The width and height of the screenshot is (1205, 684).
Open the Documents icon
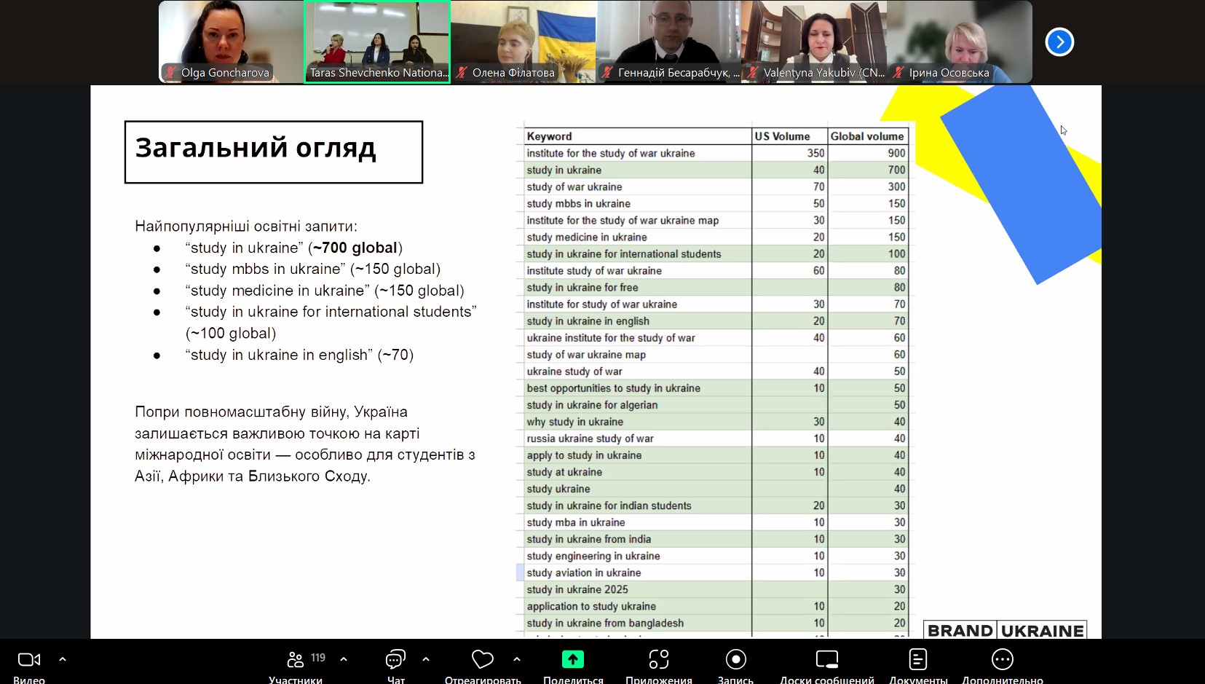(x=917, y=660)
